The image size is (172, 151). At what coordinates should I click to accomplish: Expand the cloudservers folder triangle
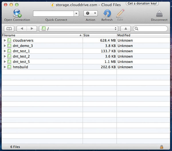coord(5,41)
